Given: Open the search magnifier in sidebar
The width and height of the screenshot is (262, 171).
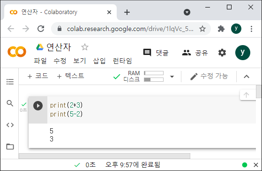Looking at the screenshot, I should (10, 103).
